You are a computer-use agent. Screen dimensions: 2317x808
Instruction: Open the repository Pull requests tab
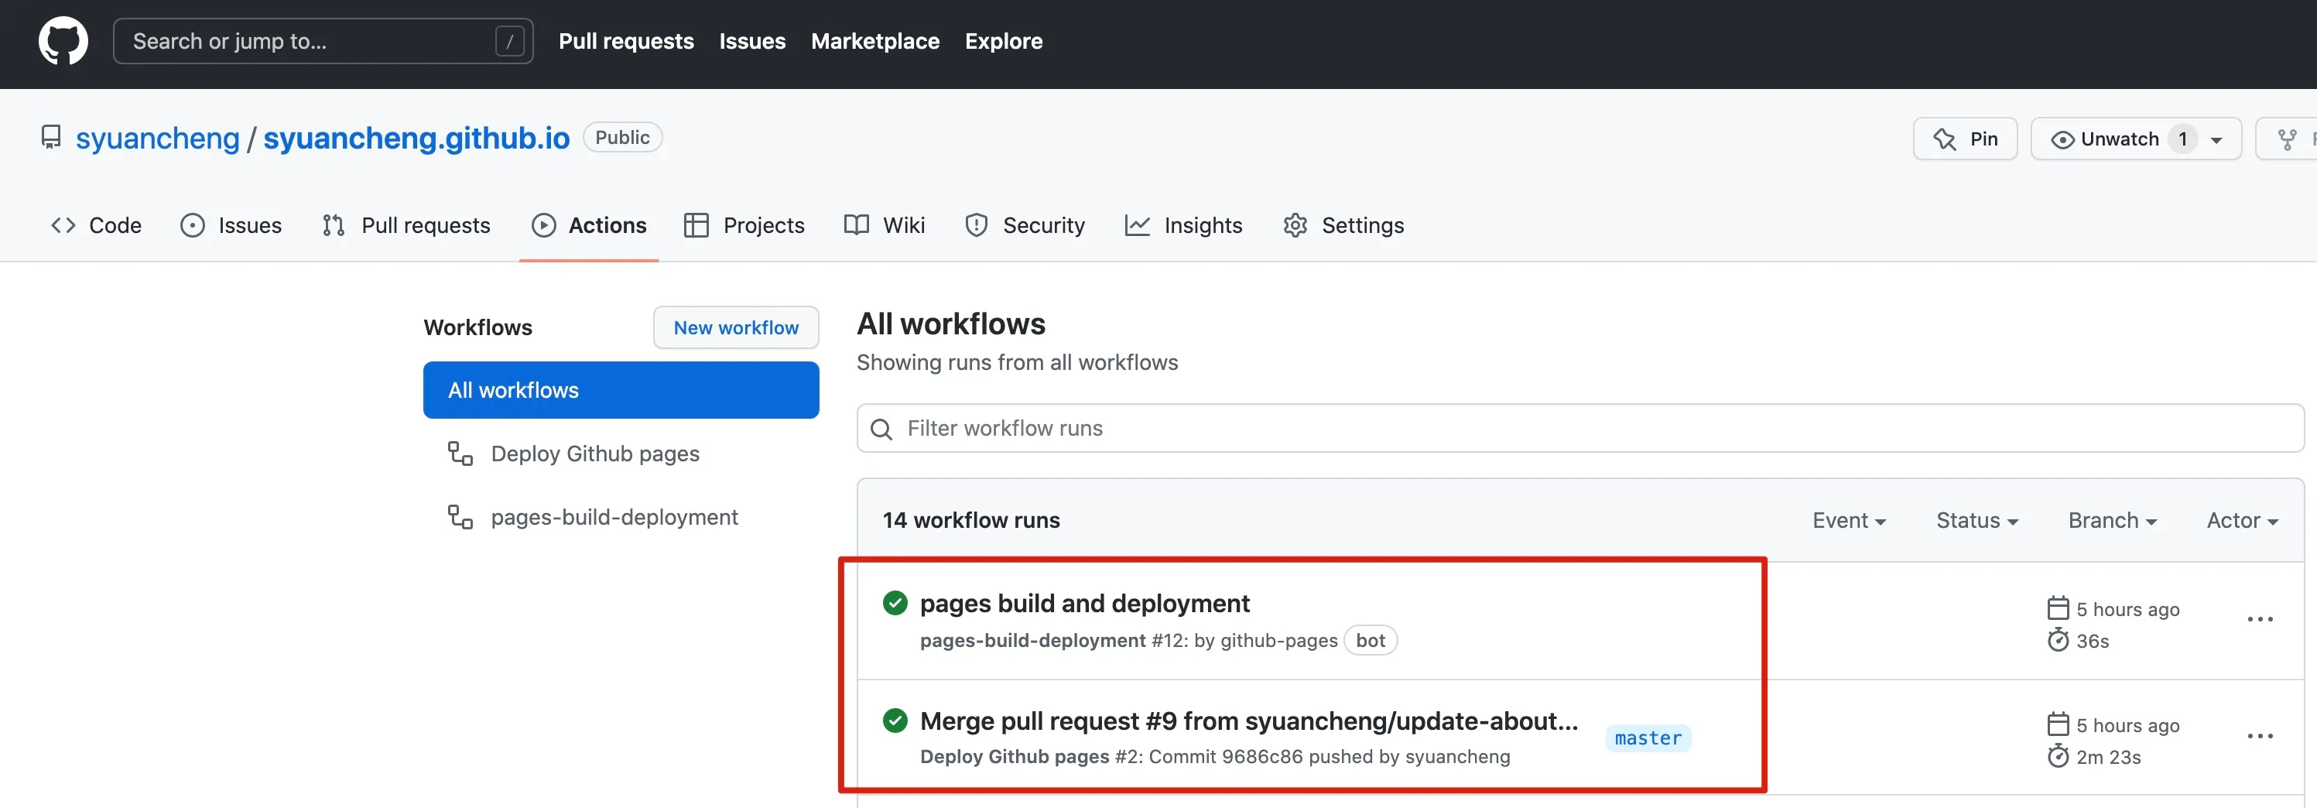coord(406,225)
